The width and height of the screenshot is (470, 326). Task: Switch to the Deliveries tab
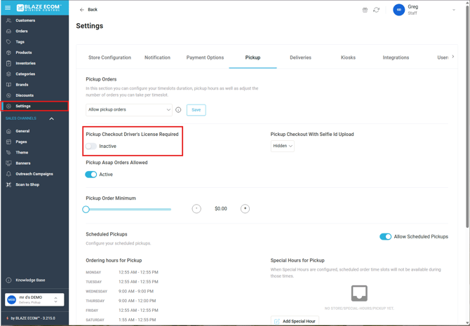click(300, 57)
